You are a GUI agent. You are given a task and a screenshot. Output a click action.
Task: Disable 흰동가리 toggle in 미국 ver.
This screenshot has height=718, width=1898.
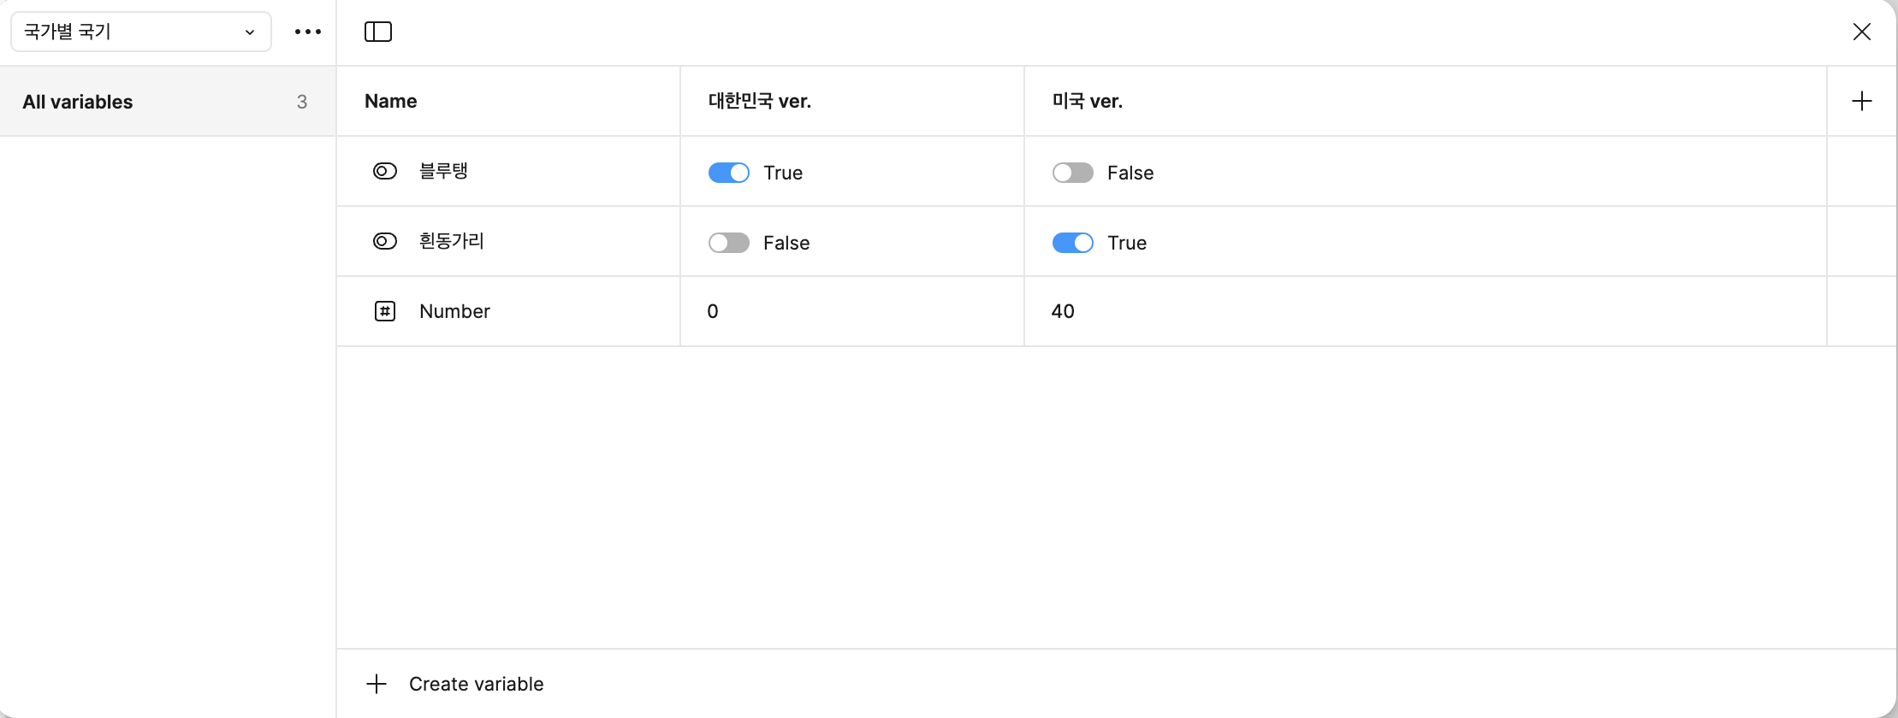[1073, 243]
